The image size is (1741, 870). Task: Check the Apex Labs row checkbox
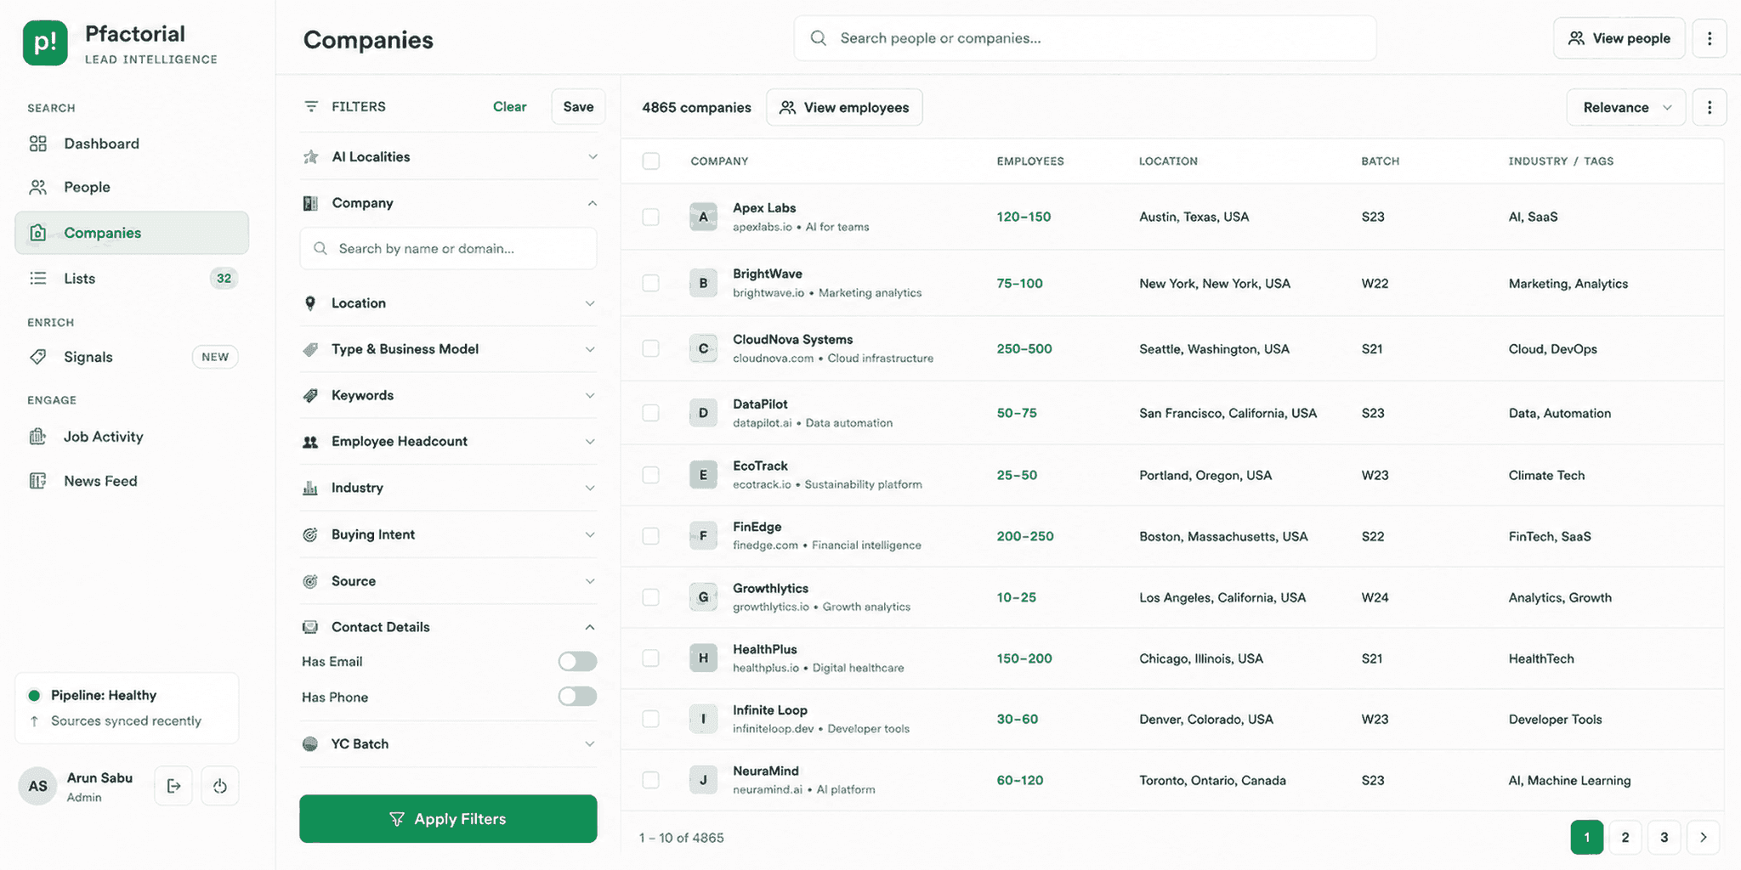tap(651, 217)
